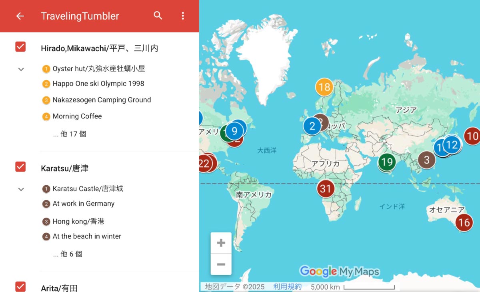Screen dimensions: 480x292
Task: Click the blue 12 cluster over Japan
Action: [x=452, y=145]
